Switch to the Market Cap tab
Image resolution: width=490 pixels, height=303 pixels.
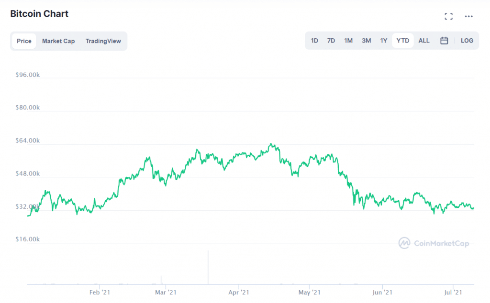click(58, 41)
